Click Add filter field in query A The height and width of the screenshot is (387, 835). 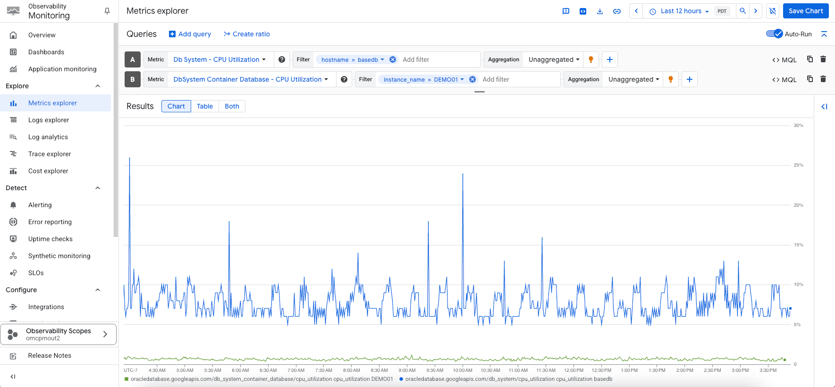439,59
